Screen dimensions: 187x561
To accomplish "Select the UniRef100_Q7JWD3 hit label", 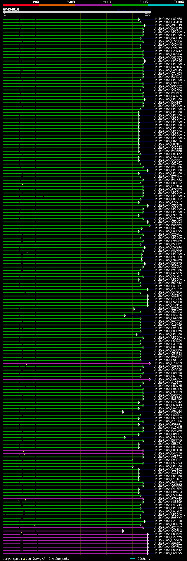I will pyautogui.click(x=168, y=74).
